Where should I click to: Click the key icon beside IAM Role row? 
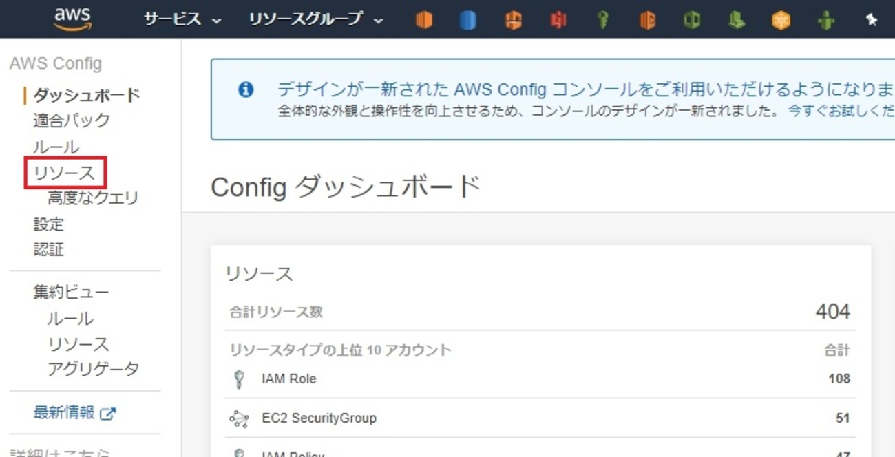coord(239,379)
